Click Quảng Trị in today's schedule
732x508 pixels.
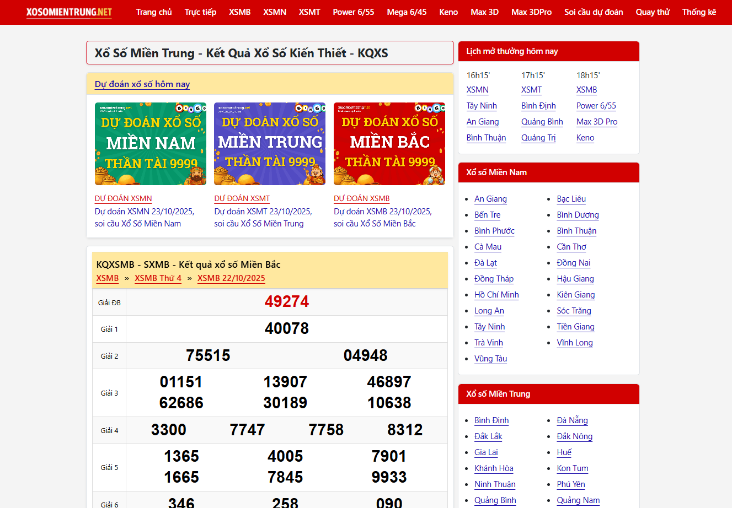538,138
